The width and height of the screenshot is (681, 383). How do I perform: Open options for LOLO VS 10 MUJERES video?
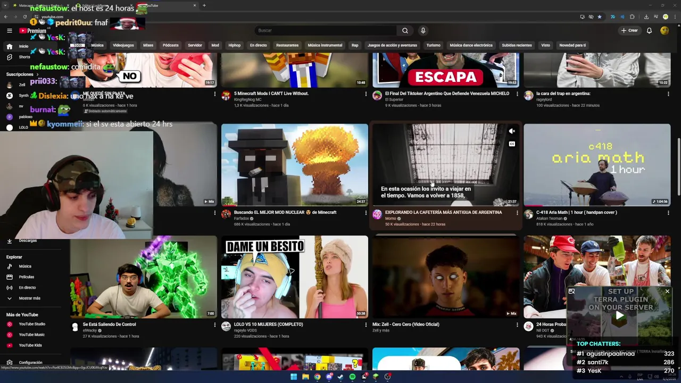click(x=366, y=324)
